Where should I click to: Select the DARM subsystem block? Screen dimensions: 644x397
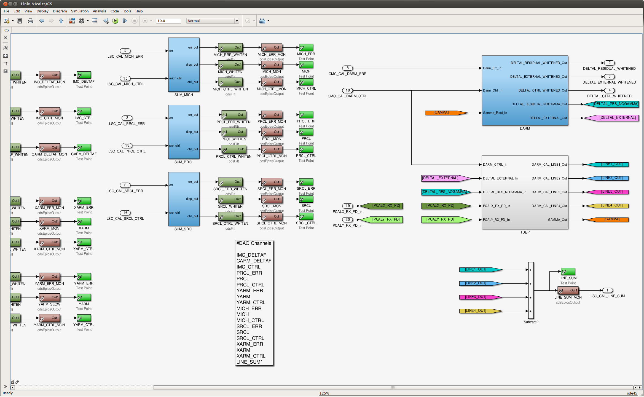click(525, 90)
